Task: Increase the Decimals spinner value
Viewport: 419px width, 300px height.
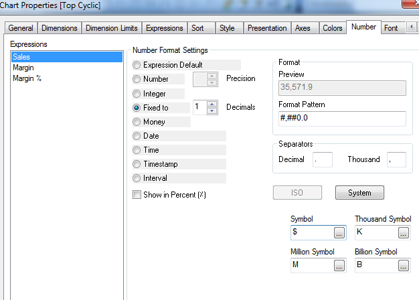Action: click(212, 104)
